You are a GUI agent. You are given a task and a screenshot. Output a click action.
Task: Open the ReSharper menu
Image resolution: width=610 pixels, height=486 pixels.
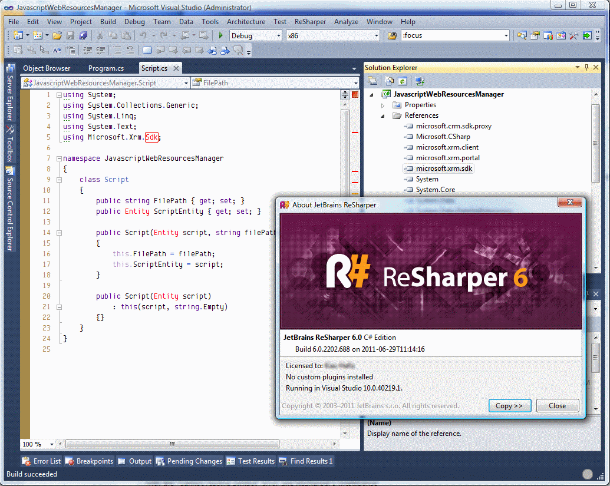click(310, 22)
